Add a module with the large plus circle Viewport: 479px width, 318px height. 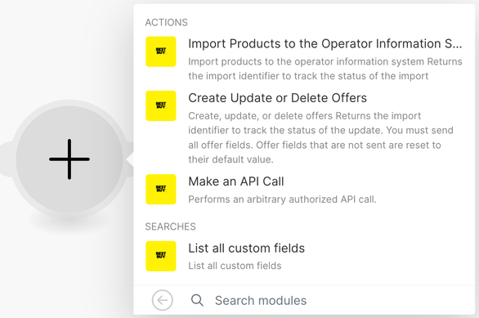pyautogui.click(x=69, y=159)
